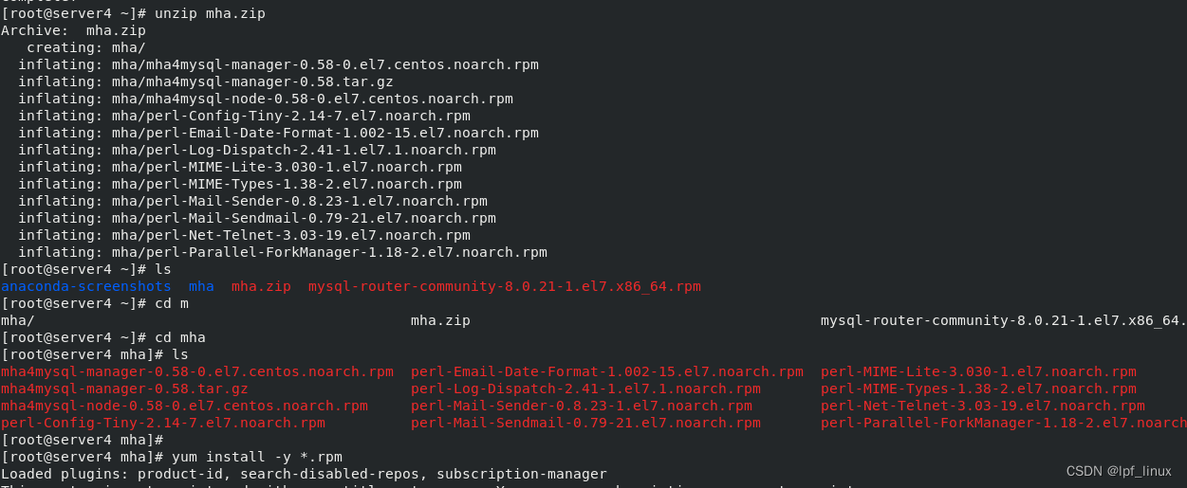Click the "Loaded plugins" output line

tap(304, 474)
